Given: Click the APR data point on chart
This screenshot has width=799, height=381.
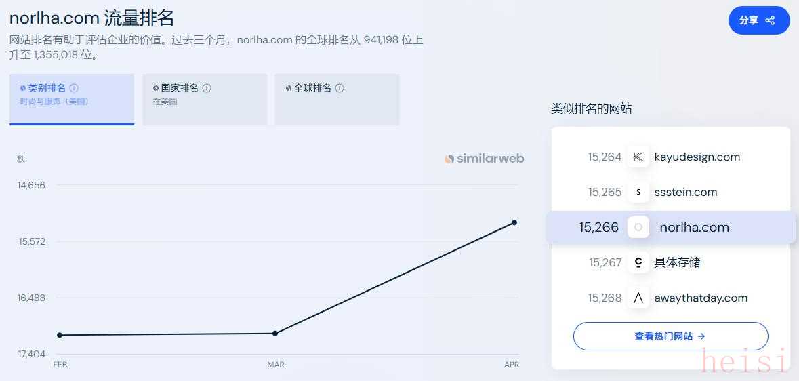Looking at the screenshot, I should coord(514,222).
